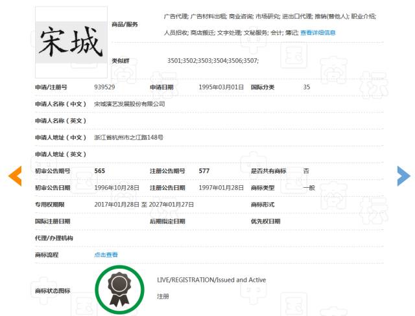Open the 宋城 trademark image thumbnail
Screen dimensions: 415x316
pos(71,42)
